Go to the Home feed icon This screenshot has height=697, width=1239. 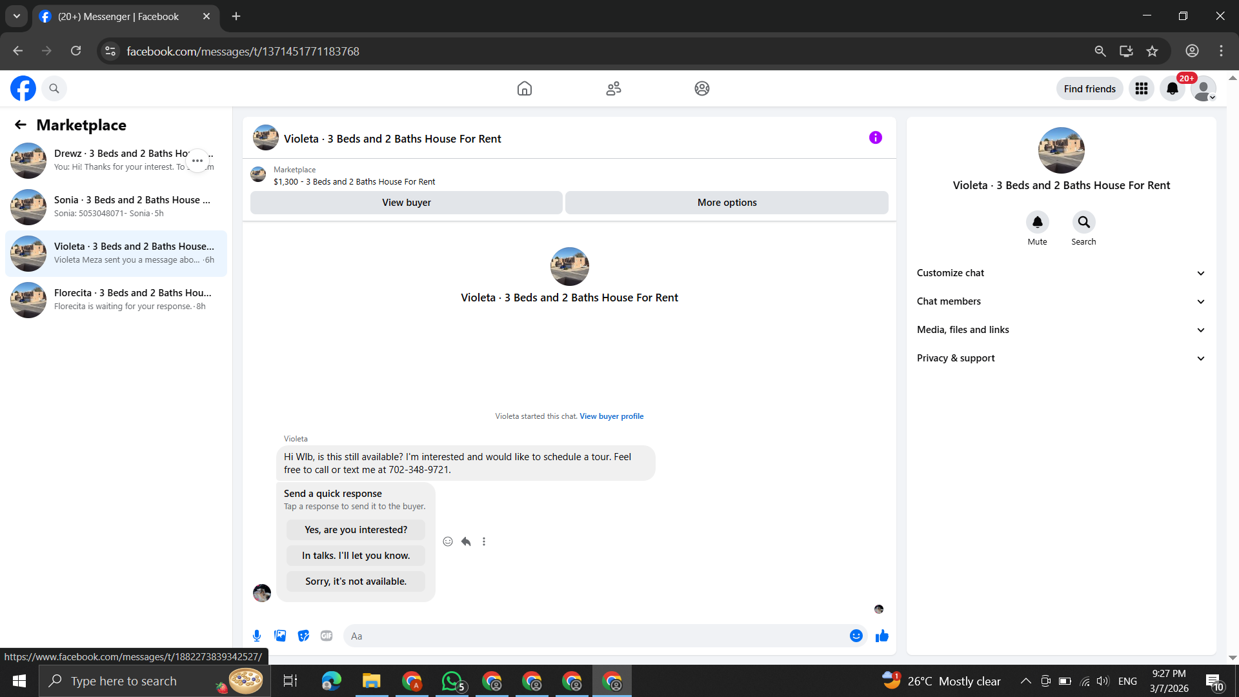point(525,88)
